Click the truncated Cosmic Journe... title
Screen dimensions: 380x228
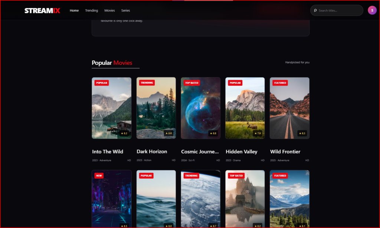[x=200, y=152]
